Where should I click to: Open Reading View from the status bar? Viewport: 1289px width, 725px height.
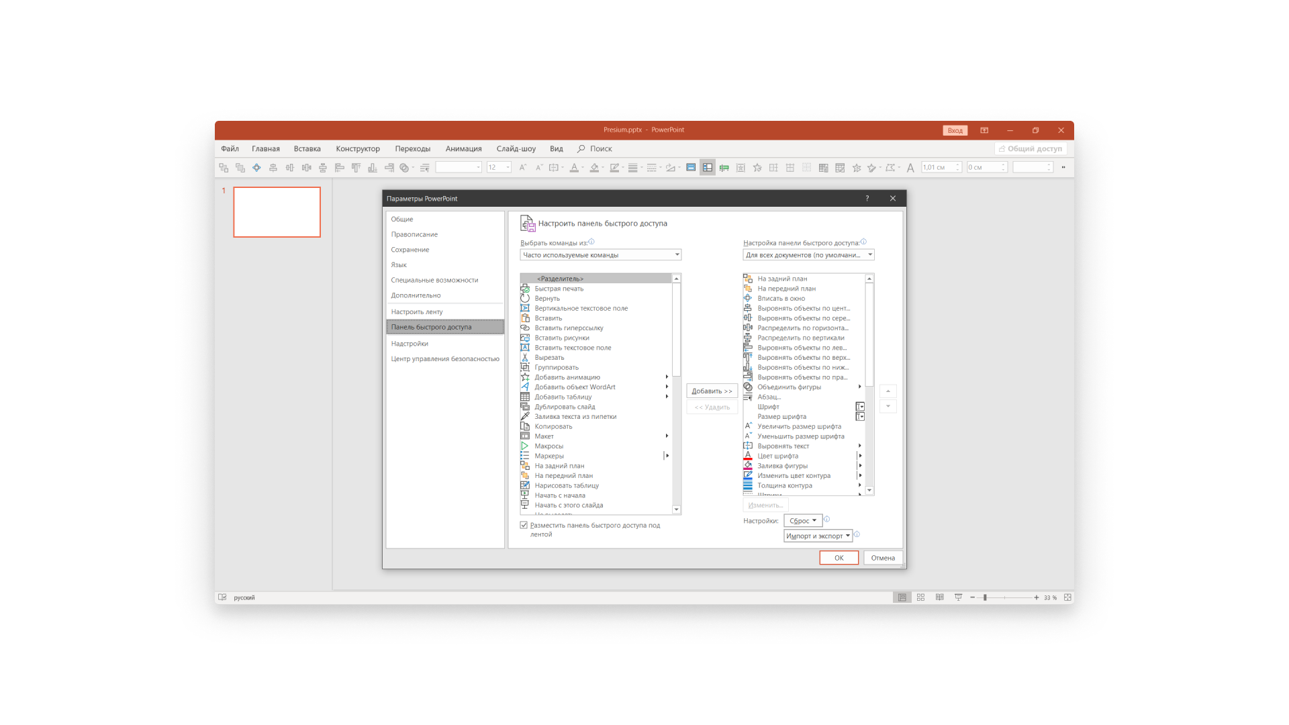(939, 597)
